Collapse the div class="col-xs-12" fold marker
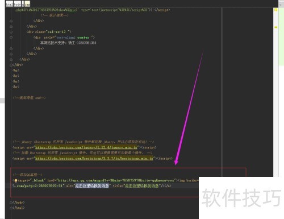This screenshot has height=219, width=284. point(11,32)
